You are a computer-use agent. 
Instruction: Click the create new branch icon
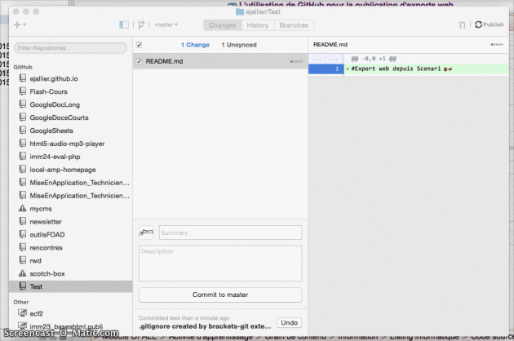tap(141, 24)
